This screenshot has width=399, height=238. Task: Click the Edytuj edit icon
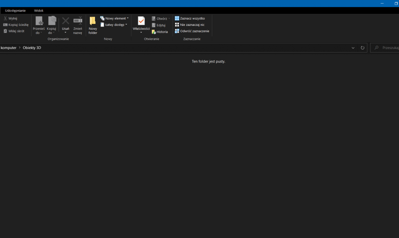154,25
